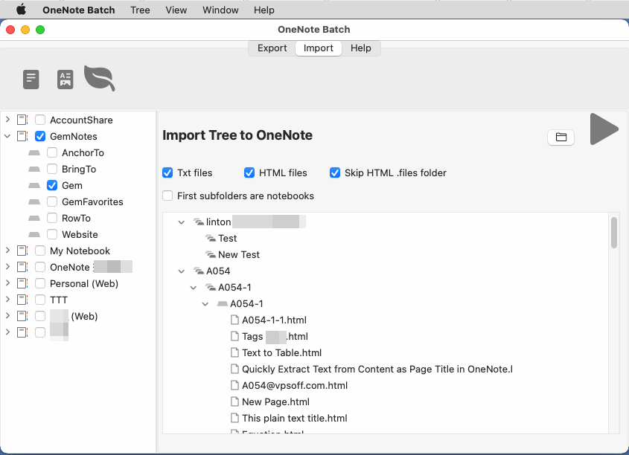The image size is (629, 455).
Task: Check the RowTo section checkbox
Action: tap(52, 219)
